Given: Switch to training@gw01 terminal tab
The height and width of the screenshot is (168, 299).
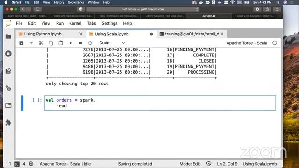Looking at the screenshot, I should pyautogui.click(x=192, y=34).
